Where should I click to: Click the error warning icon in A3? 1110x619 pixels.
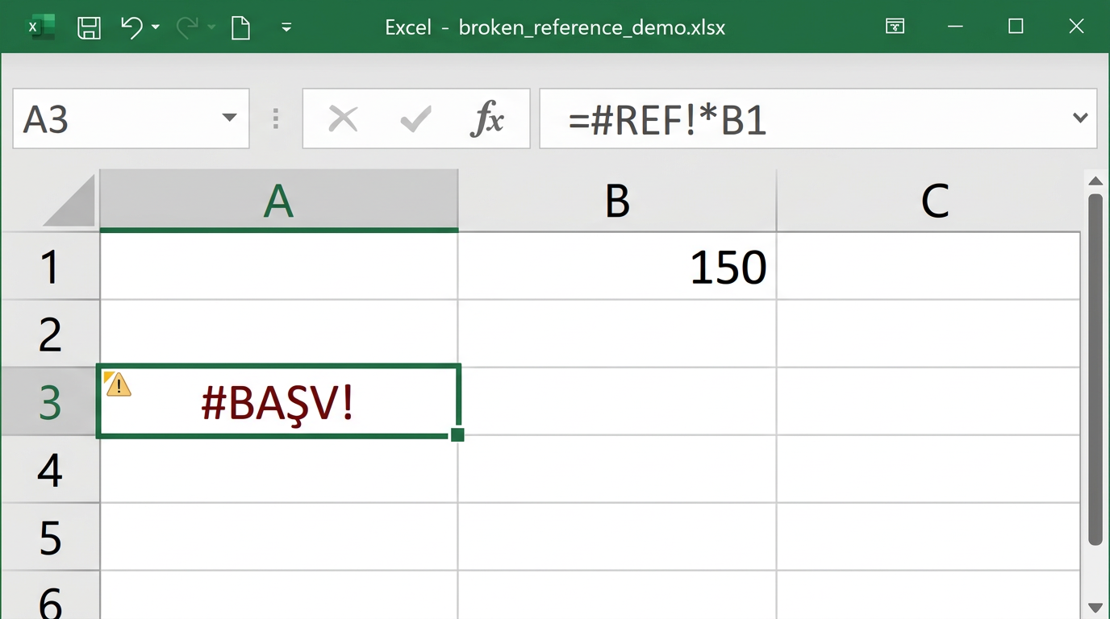119,384
